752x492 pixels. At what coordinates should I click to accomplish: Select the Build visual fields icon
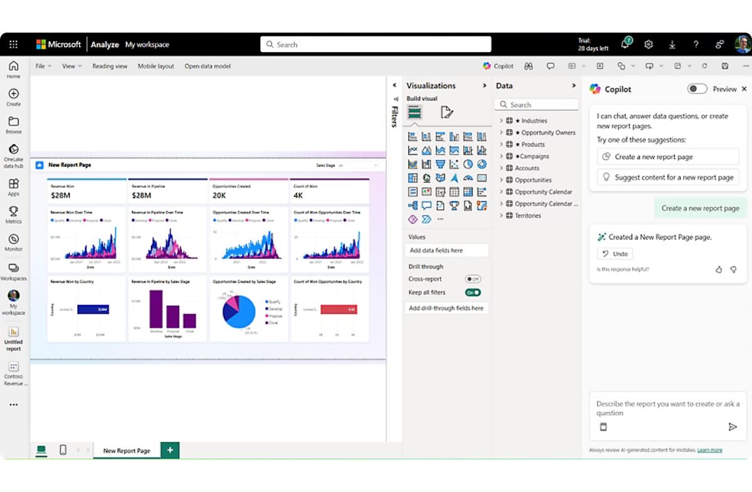point(414,112)
